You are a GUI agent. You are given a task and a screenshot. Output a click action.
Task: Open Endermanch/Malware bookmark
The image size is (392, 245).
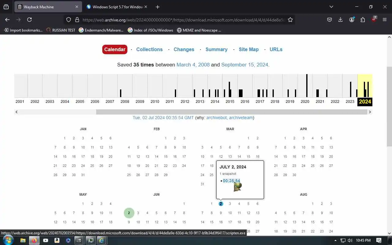click(x=101, y=30)
